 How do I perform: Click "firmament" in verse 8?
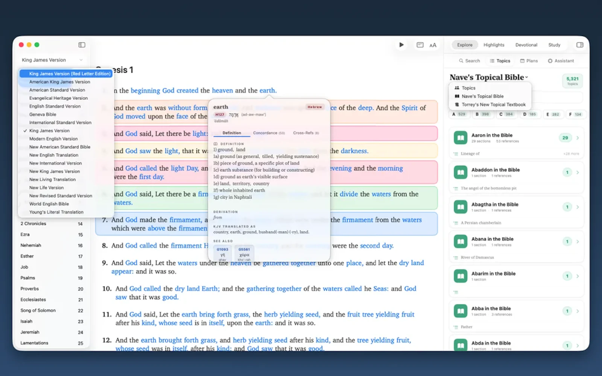pyautogui.click(x=186, y=246)
